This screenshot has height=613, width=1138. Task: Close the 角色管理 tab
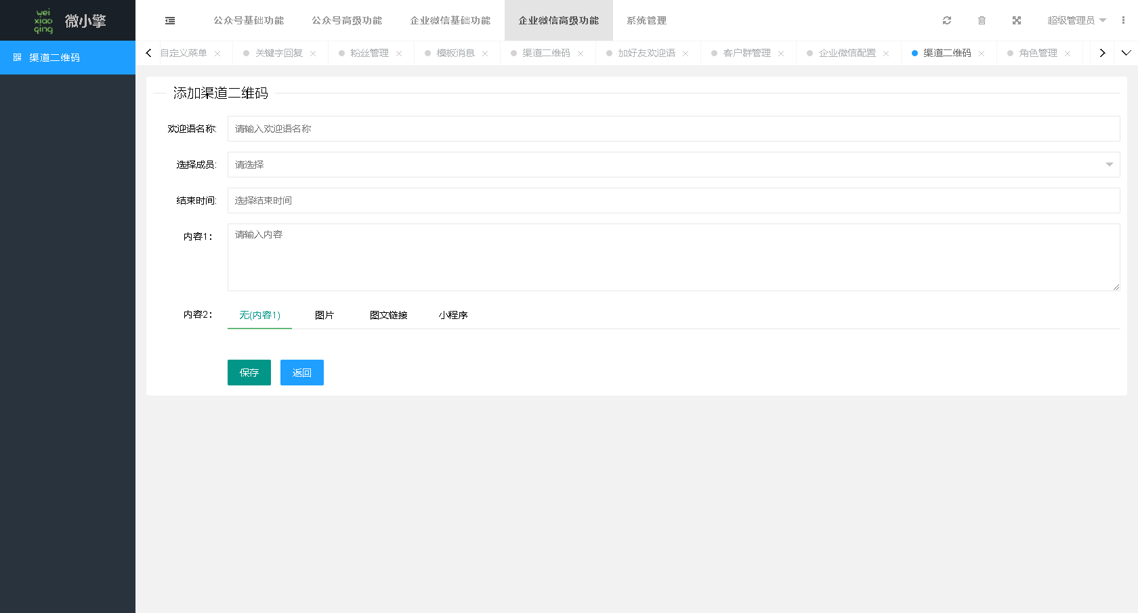[1069, 52]
